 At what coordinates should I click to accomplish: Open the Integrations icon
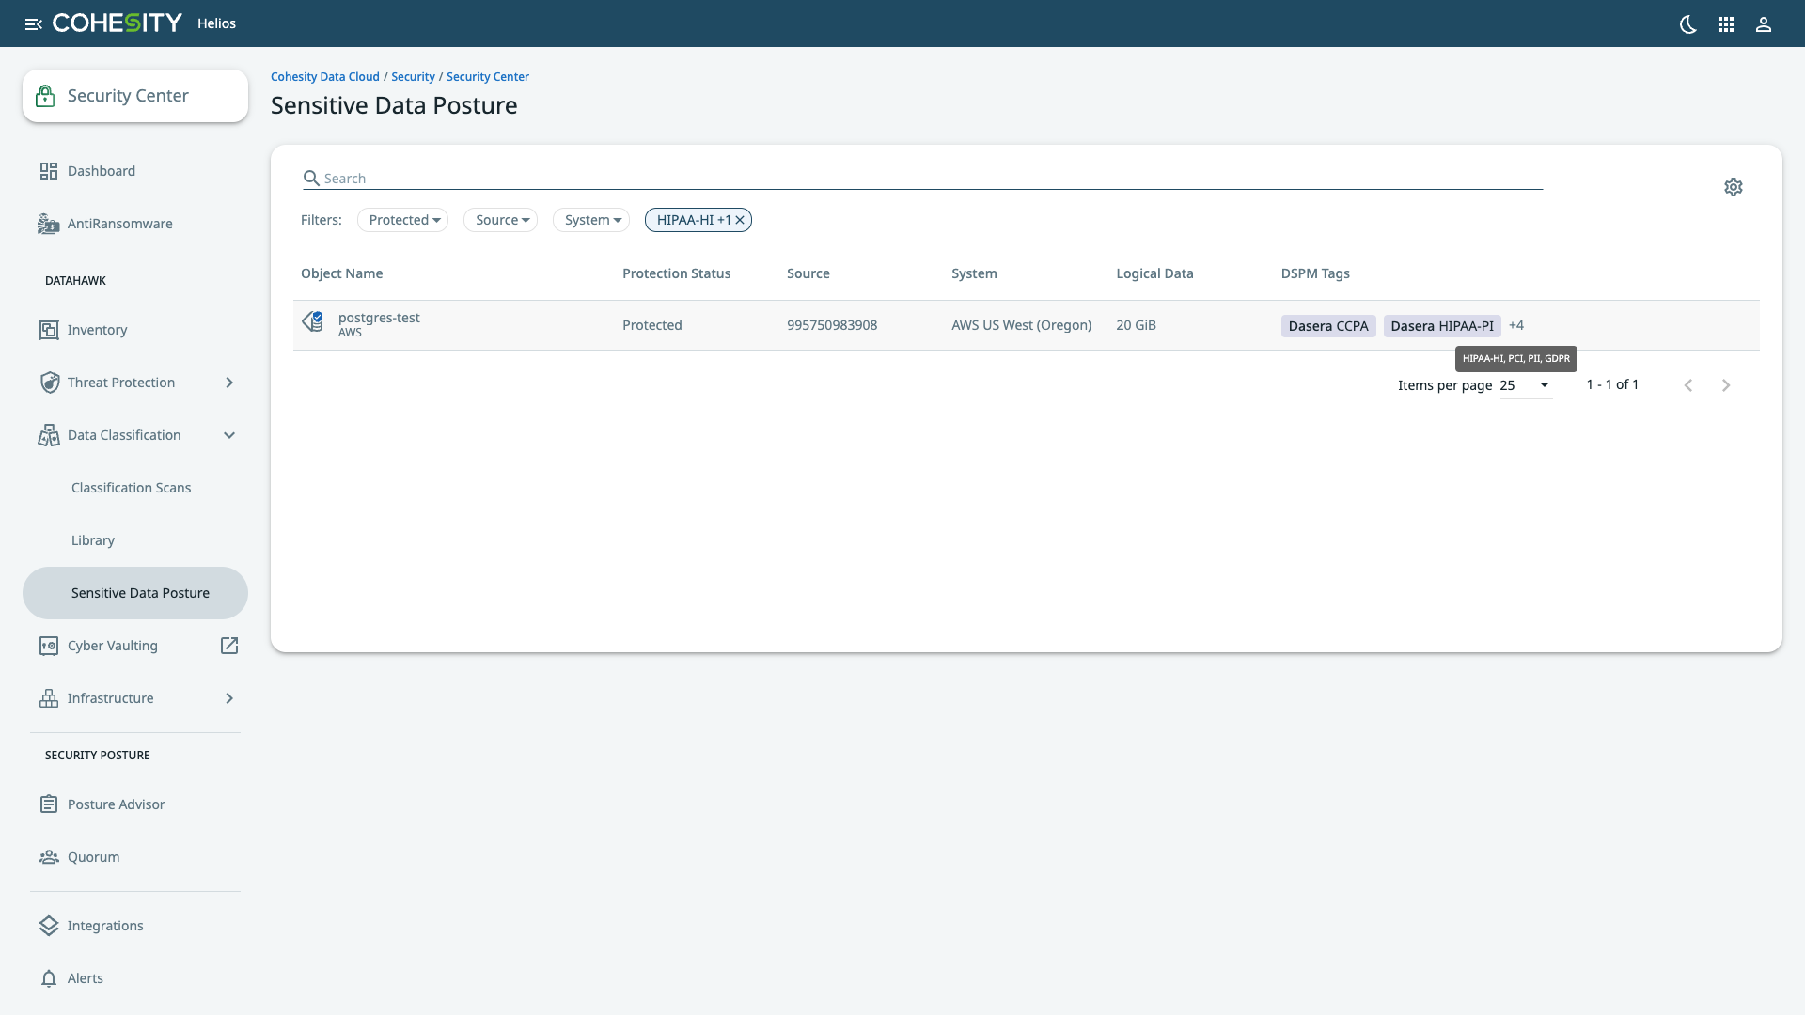click(x=49, y=925)
